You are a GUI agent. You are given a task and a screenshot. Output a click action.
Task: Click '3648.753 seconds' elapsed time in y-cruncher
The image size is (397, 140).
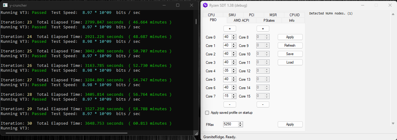pos(104,123)
